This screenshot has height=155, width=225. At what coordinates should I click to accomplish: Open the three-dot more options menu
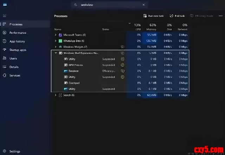pyautogui.click(x=220, y=16)
